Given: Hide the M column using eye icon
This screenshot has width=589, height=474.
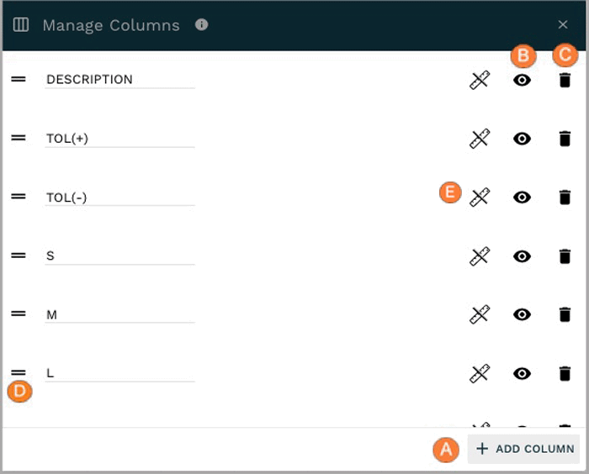Looking at the screenshot, I should coord(522,314).
